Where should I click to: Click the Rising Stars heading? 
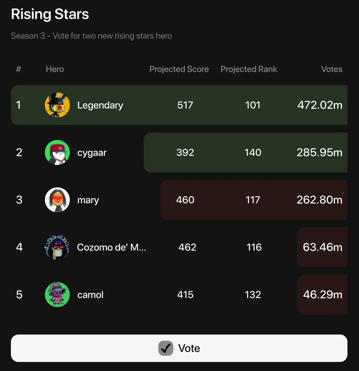50,14
